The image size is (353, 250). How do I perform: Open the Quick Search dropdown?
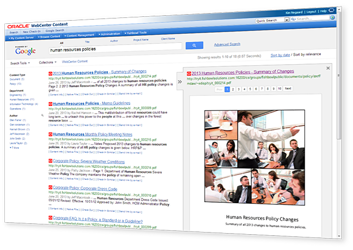[x=287, y=20]
